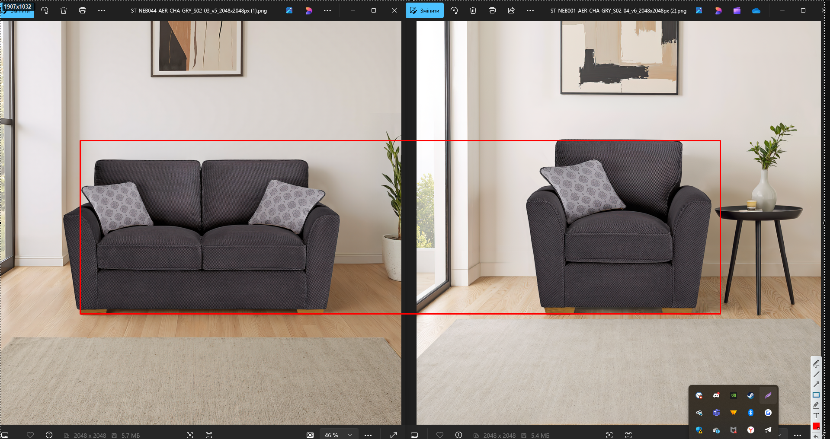Open Steam from the system tray popup

click(751, 395)
